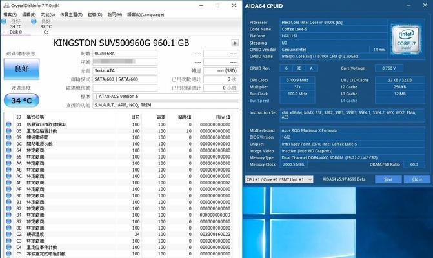The width and height of the screenshot is (433, 258).
Task: Click the SATA/600 transfer mode field
Action: pos(125,79)
